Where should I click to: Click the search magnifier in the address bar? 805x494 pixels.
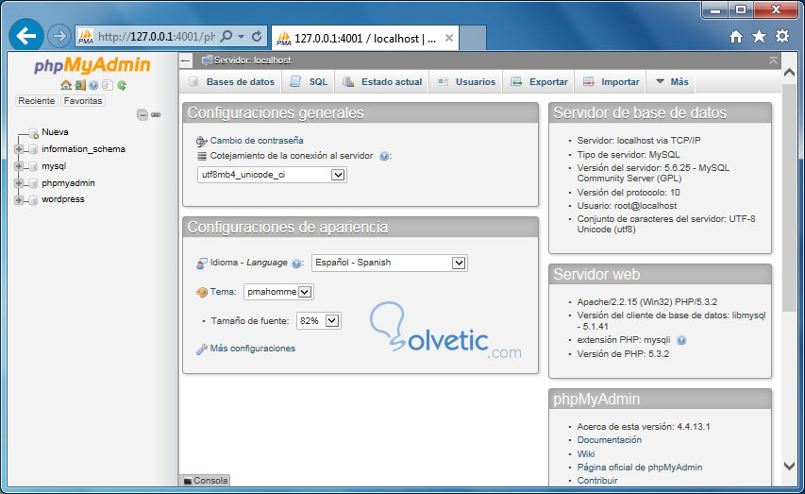coord(226,36)
